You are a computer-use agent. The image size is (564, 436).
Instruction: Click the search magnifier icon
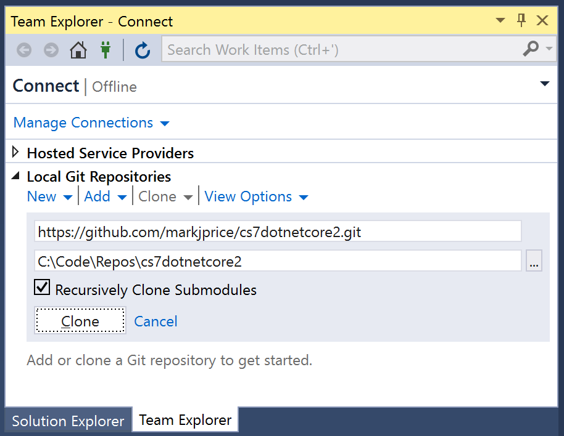(531, 49)
